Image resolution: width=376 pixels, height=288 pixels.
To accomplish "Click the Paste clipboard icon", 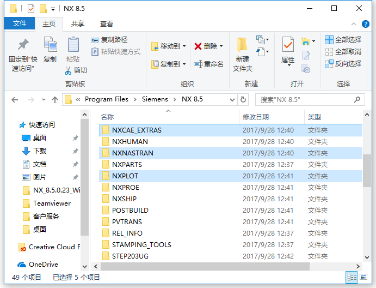I will tap(73, 45).
